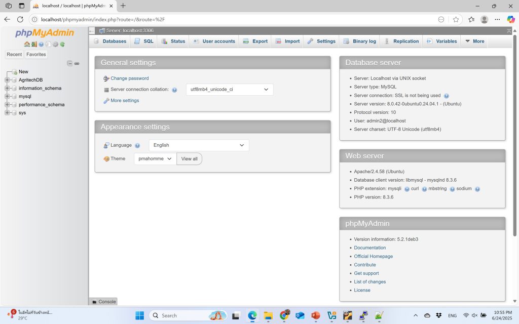Screen dimensions: 519x324
Task: Click the green reload navigation panel icon
Action: click(62, 44)
